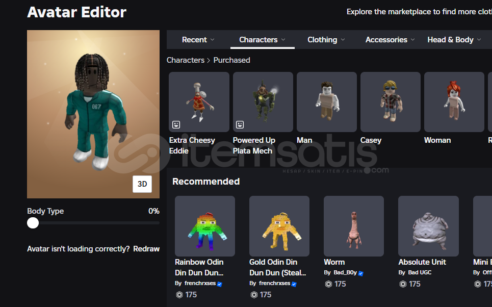Select the Casey character thumbnail
This screenshot has width=492, height=307.
(391, 102)
